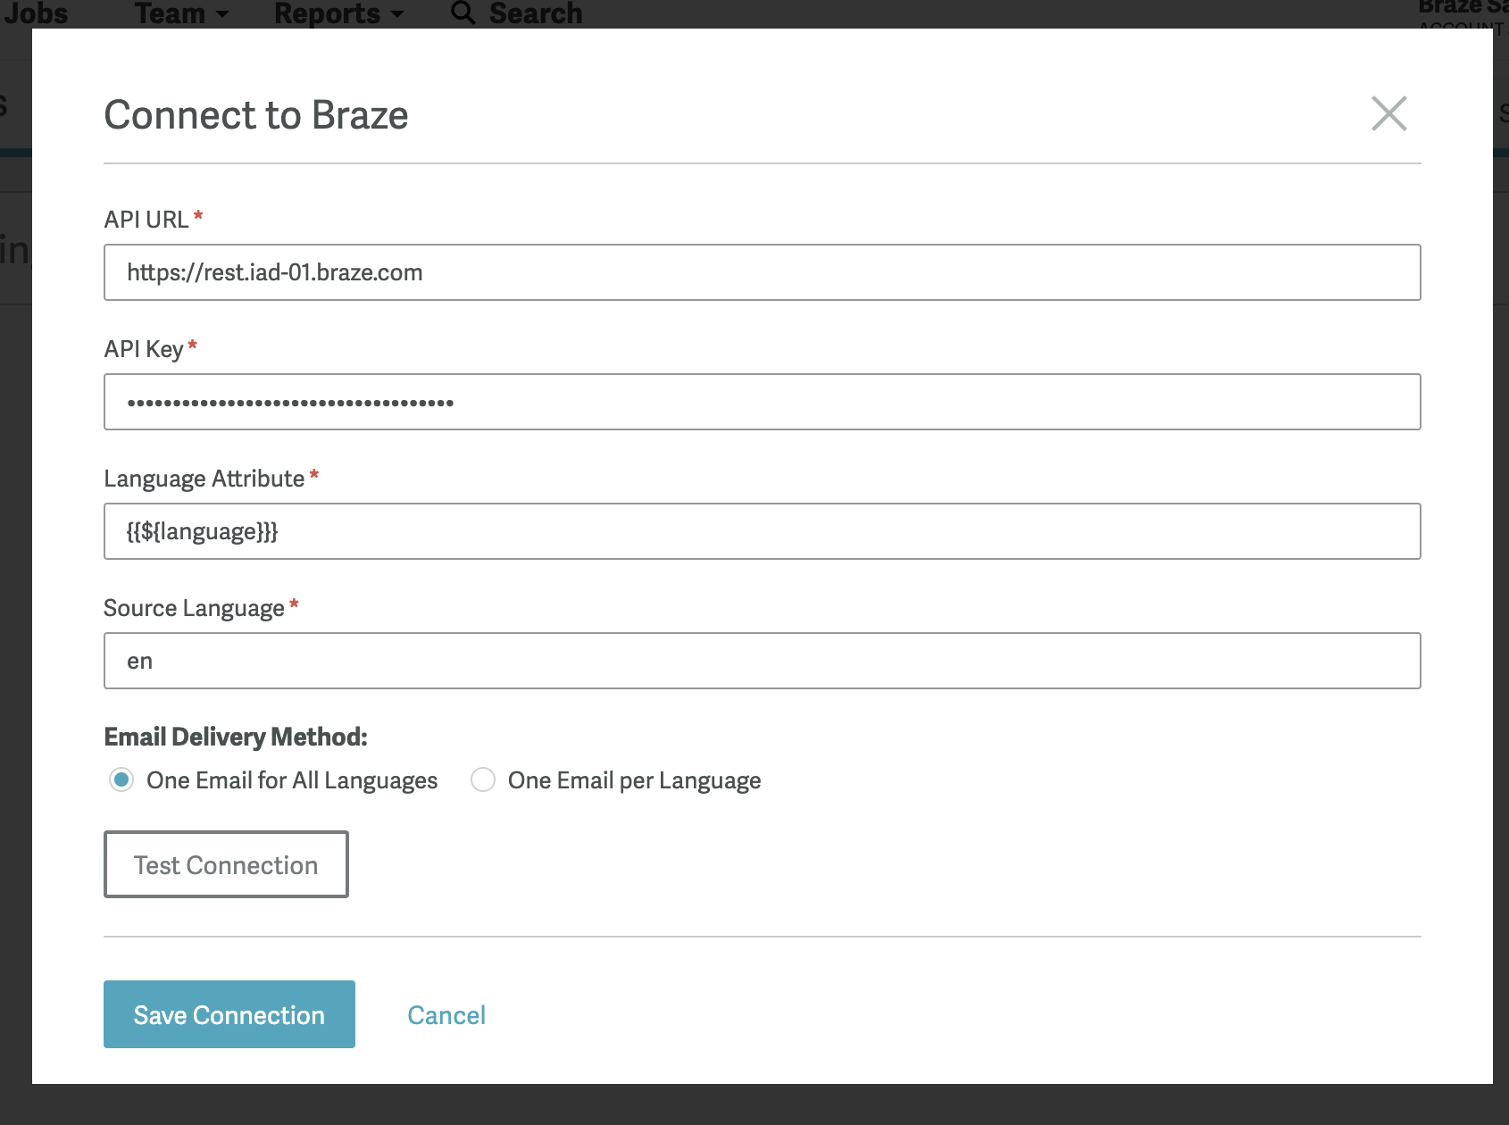Screen dimensions: 1509x1125
Task: Select One Email for All Languages
Action: pyautogui.click(x=121, y=779)
